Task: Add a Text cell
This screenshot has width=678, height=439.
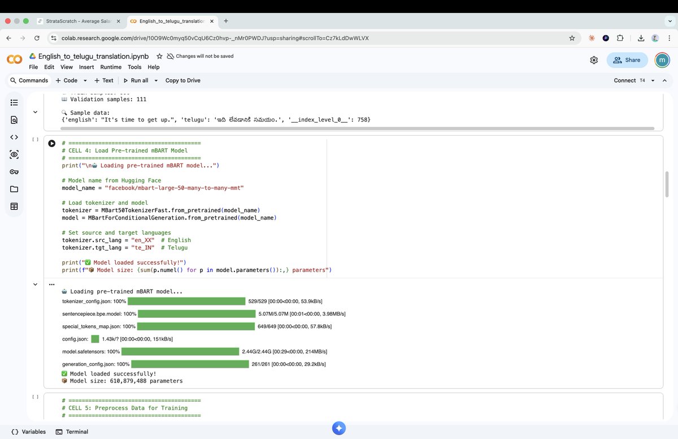Action: (103, 80)
